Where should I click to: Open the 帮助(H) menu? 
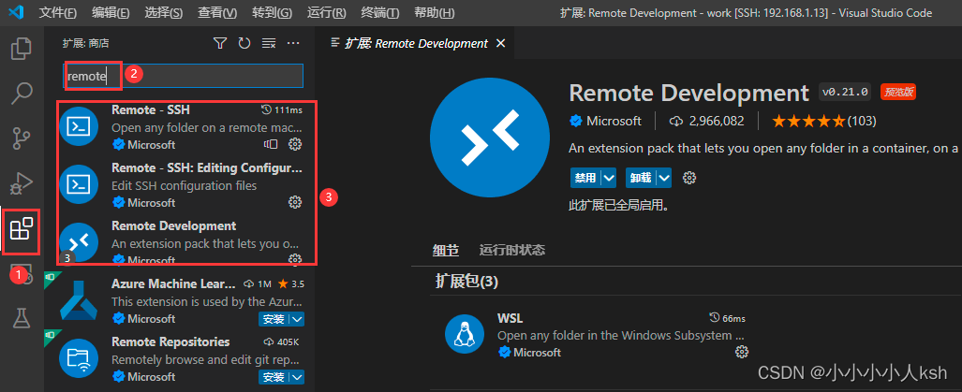435,12
